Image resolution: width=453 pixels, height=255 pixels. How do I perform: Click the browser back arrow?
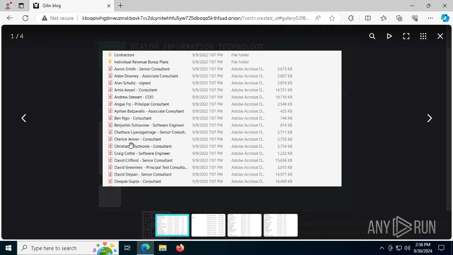click(10, 18)
